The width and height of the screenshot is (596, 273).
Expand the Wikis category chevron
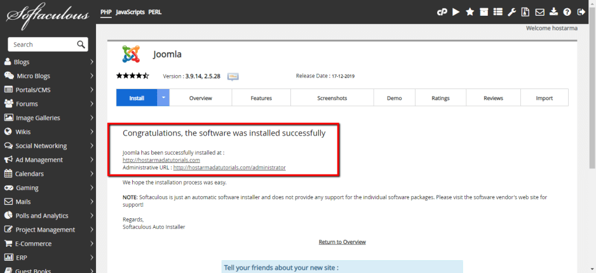point(91,132)
